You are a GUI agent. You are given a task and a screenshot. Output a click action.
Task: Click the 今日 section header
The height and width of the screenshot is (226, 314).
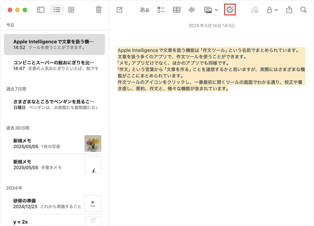point(10,25)
